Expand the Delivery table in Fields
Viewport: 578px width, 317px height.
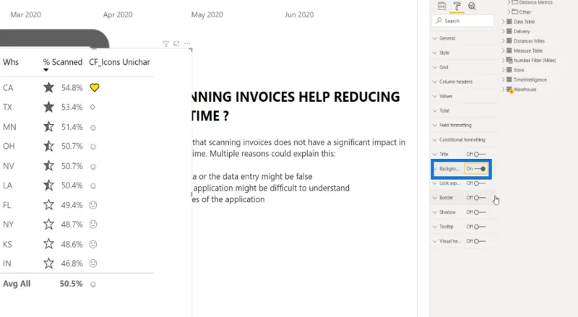[x=503, y=31]
